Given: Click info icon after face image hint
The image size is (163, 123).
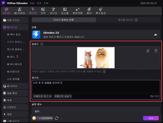Looking at the screenshot, I should [x=104, y=71].
